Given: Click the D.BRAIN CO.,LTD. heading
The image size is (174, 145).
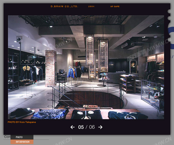Looking at the screenshot, I should coord(64,6).
